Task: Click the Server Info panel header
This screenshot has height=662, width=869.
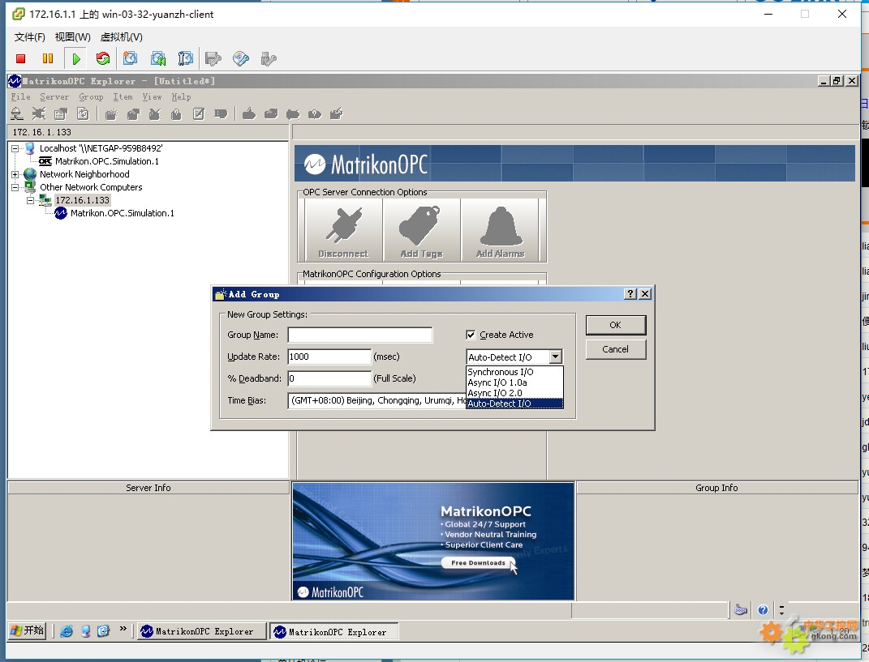Action: coord(148,488)
